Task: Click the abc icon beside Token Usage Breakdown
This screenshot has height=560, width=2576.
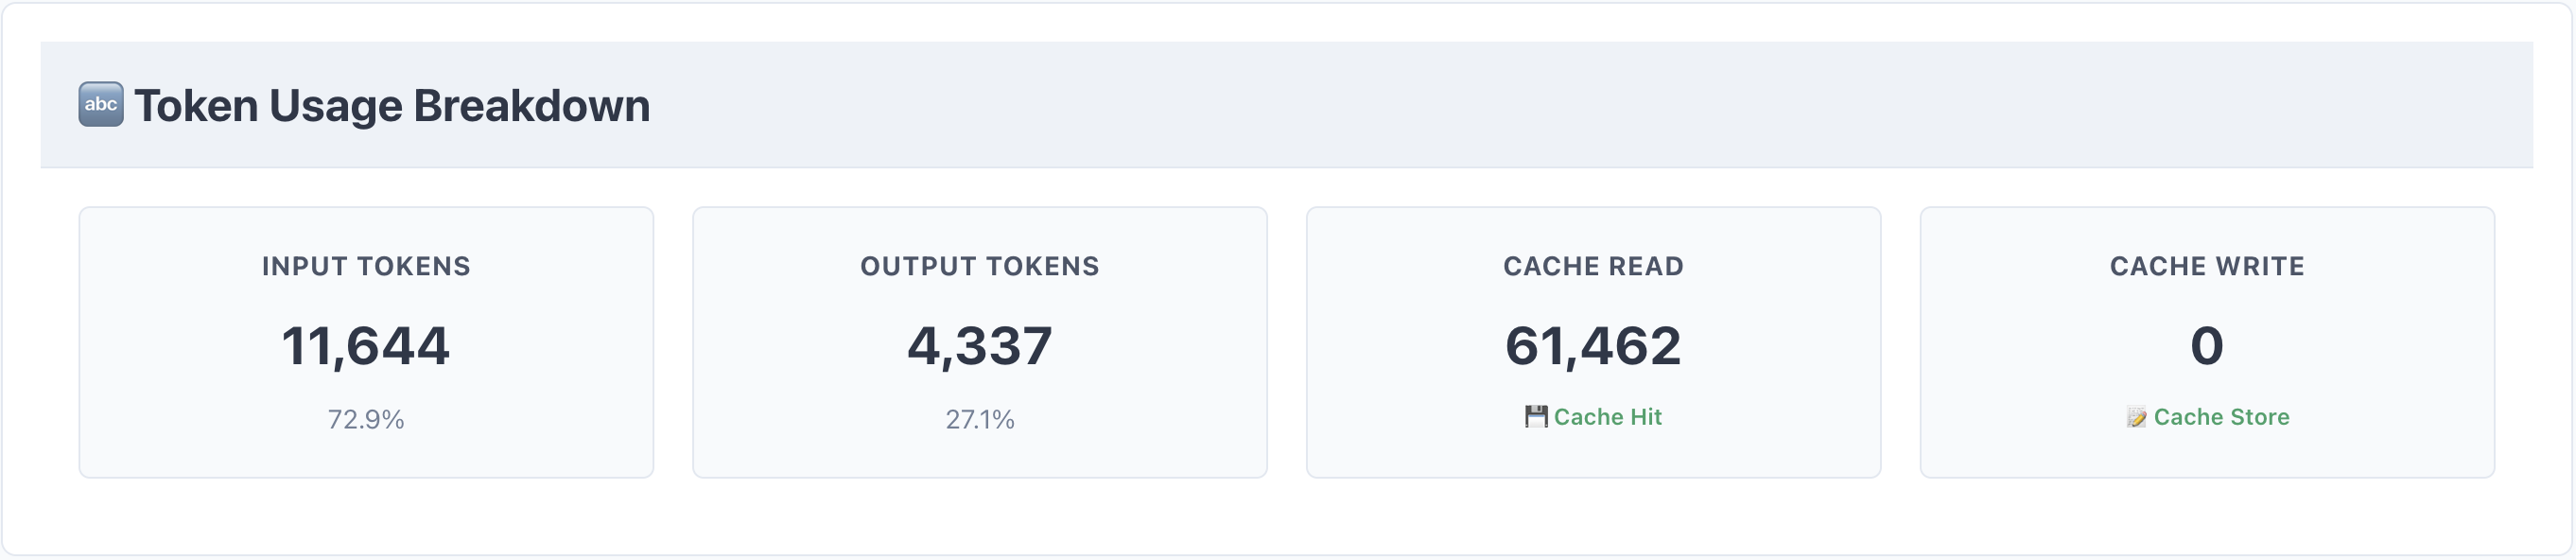Action: click(101, 105)
